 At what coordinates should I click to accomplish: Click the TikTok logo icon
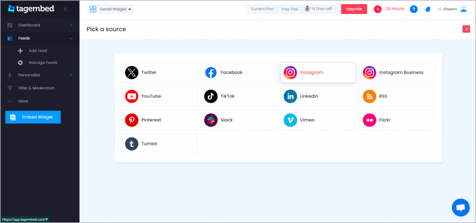click(211, 96)
